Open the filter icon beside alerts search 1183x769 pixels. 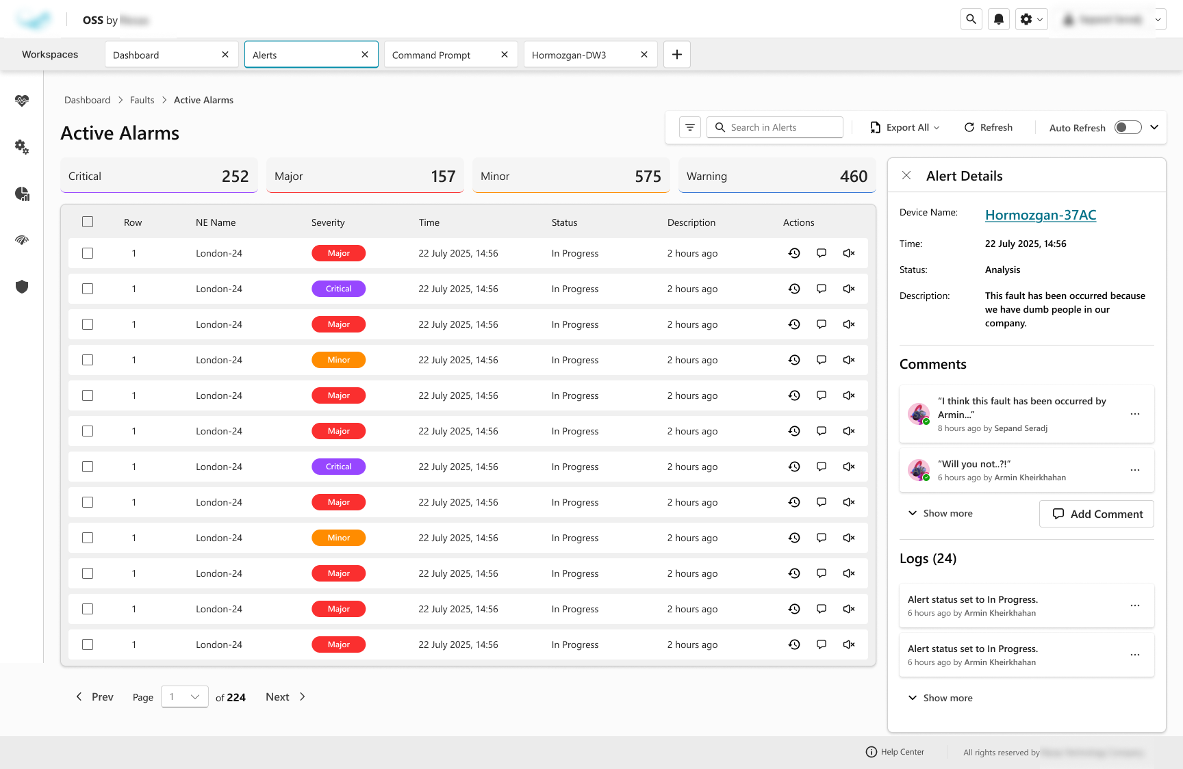690,127
